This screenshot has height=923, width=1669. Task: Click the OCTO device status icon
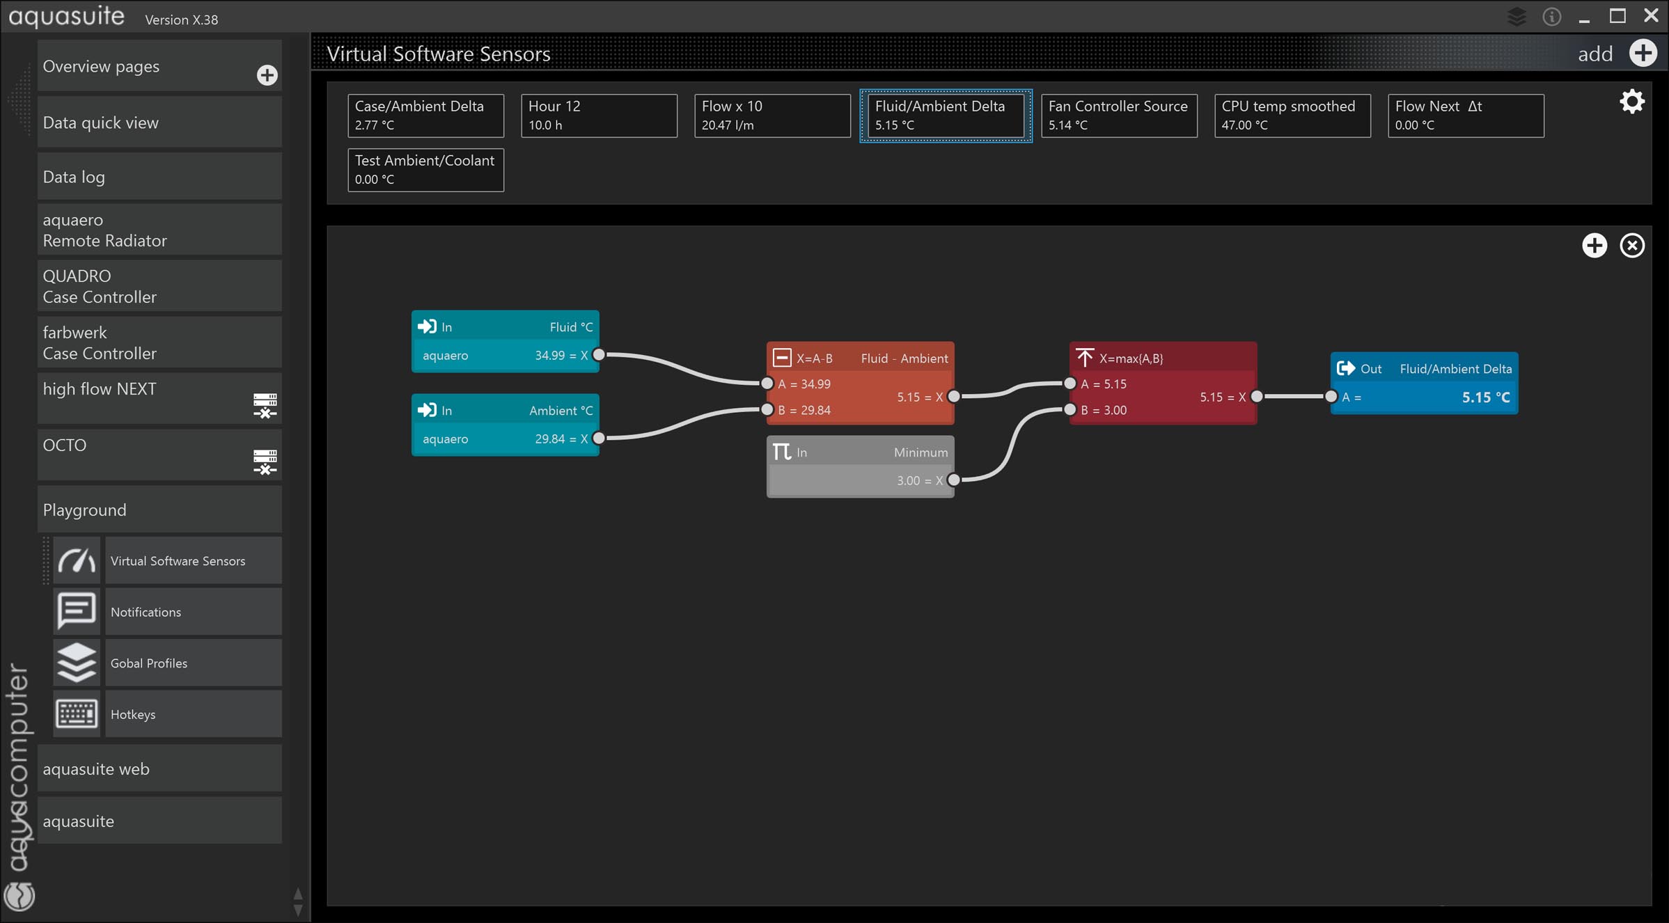[x=265, y=461]
